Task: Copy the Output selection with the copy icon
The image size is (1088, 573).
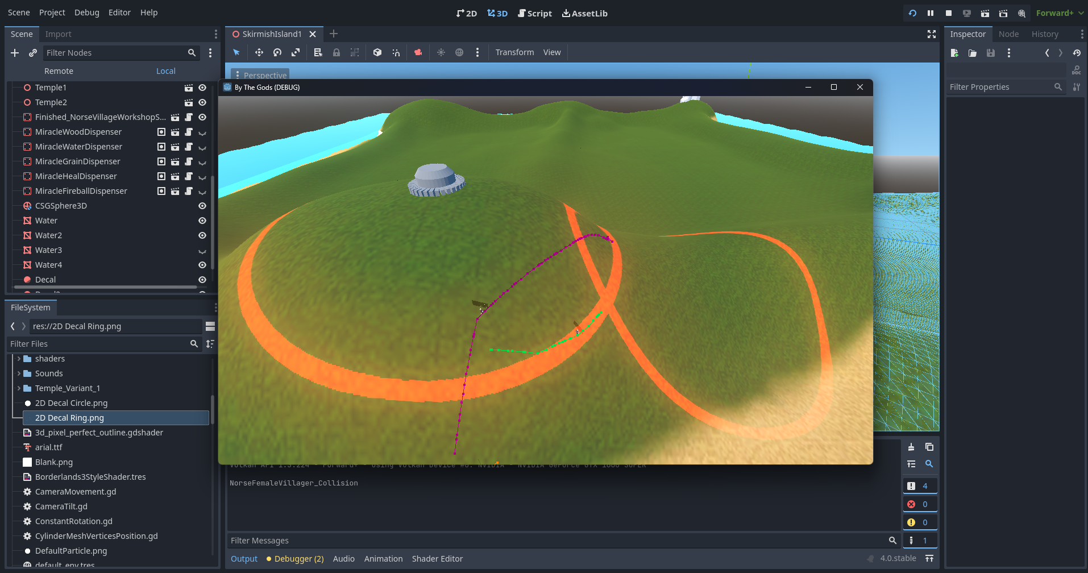Action: (929, 447)
